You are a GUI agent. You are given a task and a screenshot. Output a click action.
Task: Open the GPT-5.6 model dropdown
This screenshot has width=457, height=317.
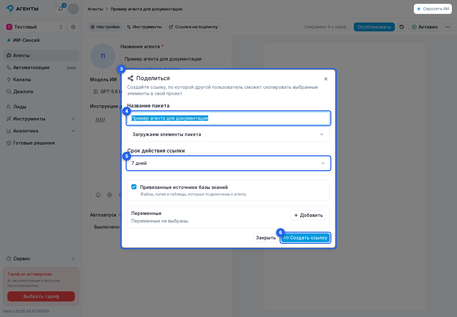tap(106, 92)
